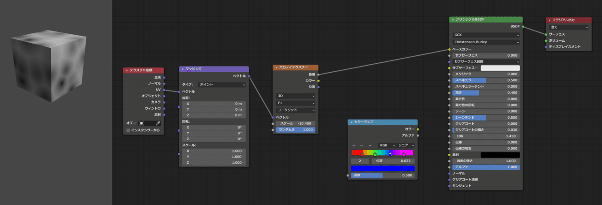Click the シーンチント slider

(486, 117)
